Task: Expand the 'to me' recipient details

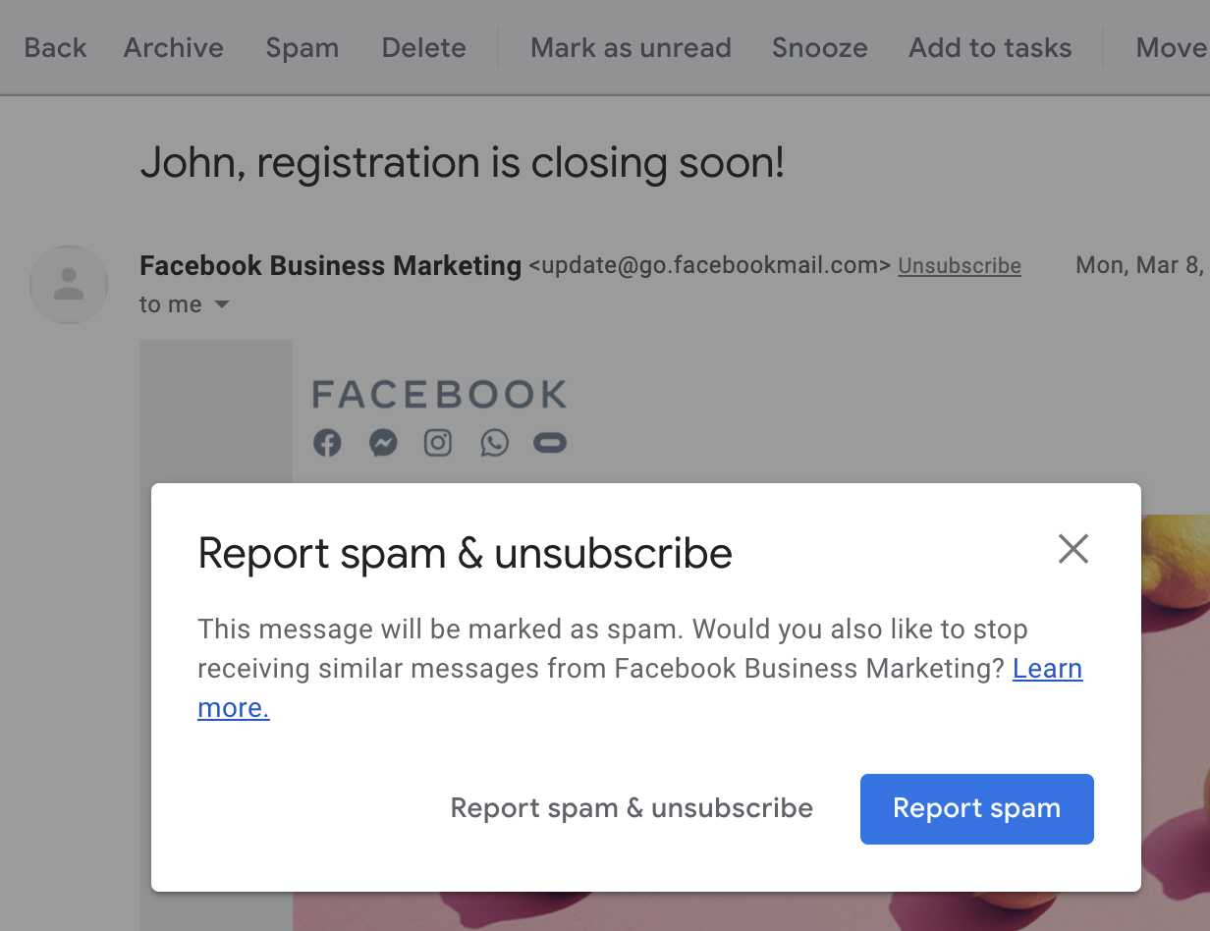Action: 222,304
